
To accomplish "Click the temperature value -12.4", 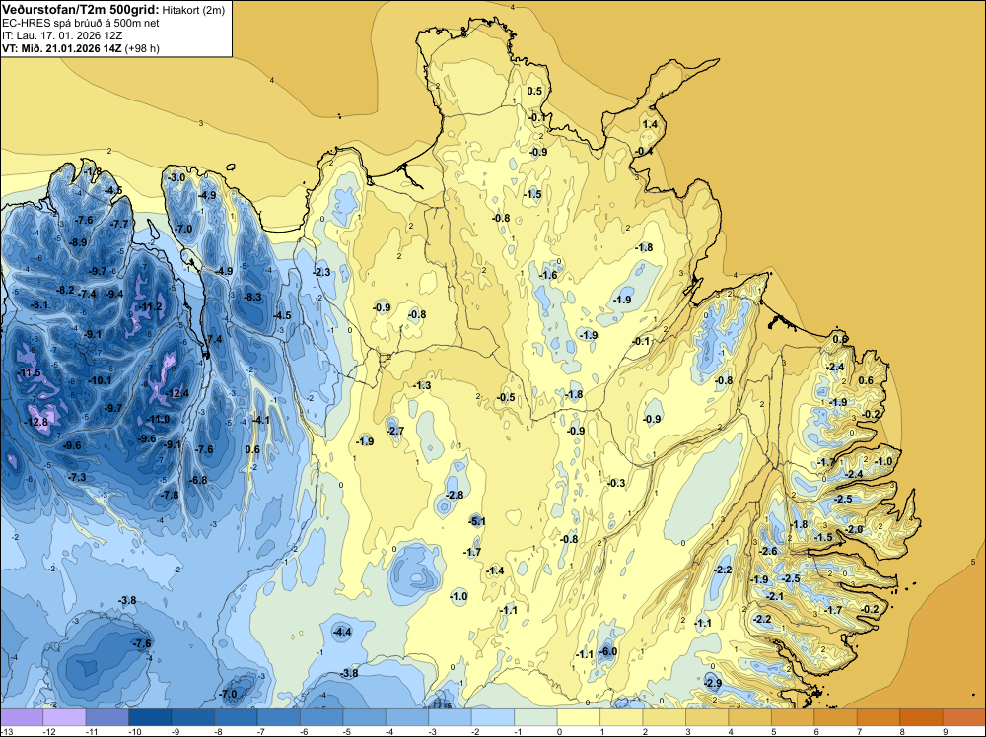I will (177, 394).
